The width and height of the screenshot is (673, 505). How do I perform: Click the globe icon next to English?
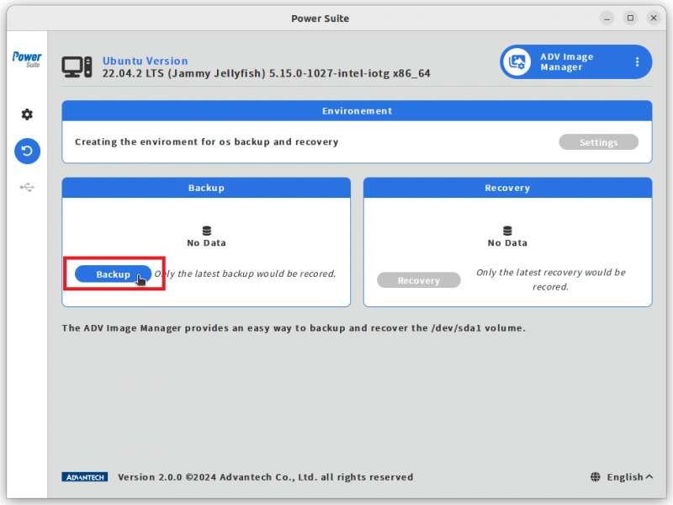click(596, 476)
